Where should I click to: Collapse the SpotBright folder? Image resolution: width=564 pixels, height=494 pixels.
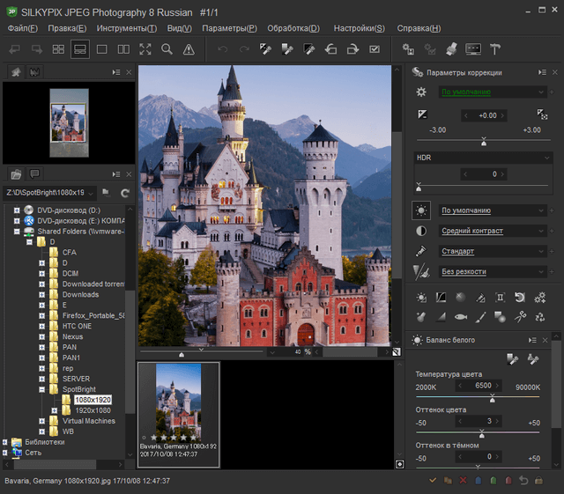click(41, 387)
